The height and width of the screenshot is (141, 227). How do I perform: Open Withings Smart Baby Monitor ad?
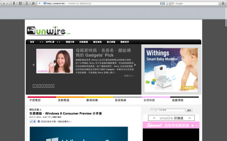[x=171, y=70]
